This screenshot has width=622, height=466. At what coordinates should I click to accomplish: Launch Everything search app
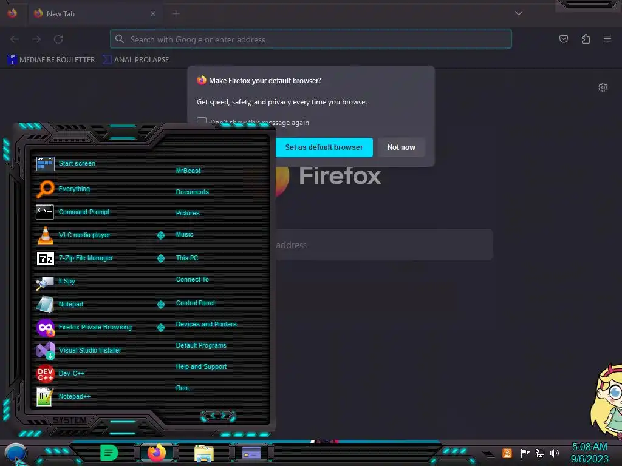(63, 189)
